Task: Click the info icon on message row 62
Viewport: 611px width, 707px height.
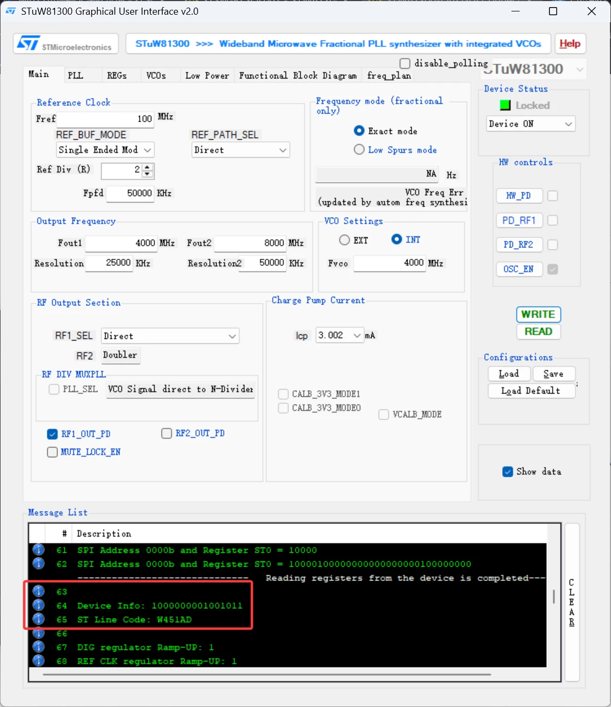Action: [38, 563]
